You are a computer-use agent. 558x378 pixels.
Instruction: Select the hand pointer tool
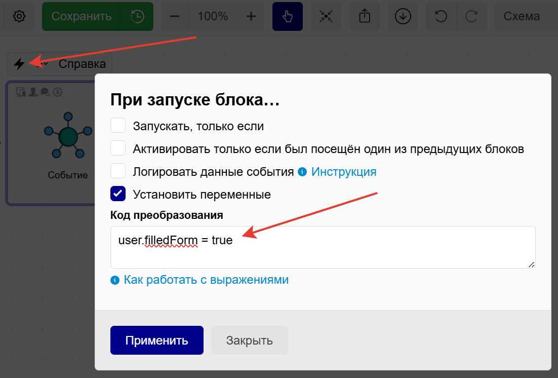288,16
